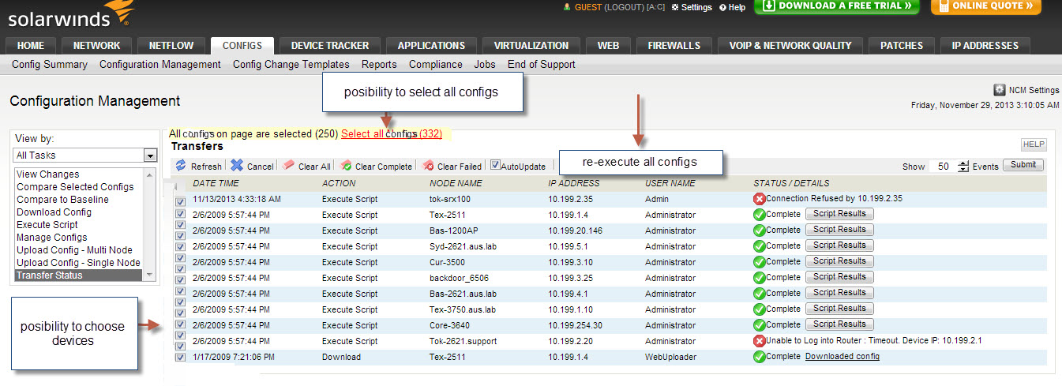Image resolution: width=1062 pixels, height=386 pixels.
Task: Click the Settings gear icon in header
Action: click(x=675, y=7)
